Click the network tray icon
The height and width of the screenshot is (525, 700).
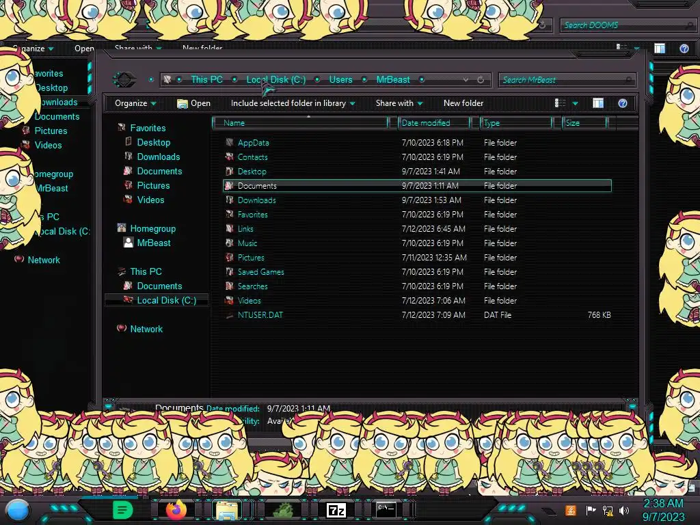[x=608, y=510]
